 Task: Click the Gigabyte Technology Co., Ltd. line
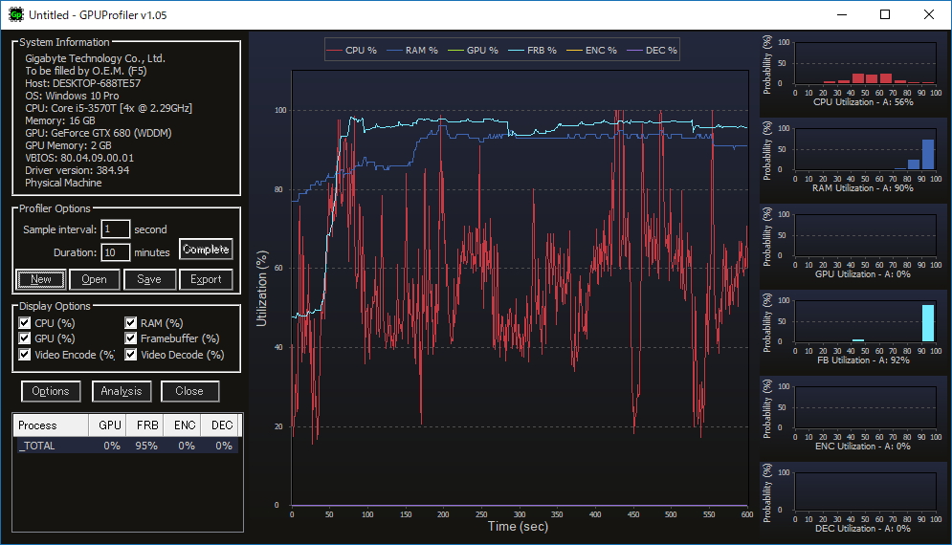(x=95, y=58)
